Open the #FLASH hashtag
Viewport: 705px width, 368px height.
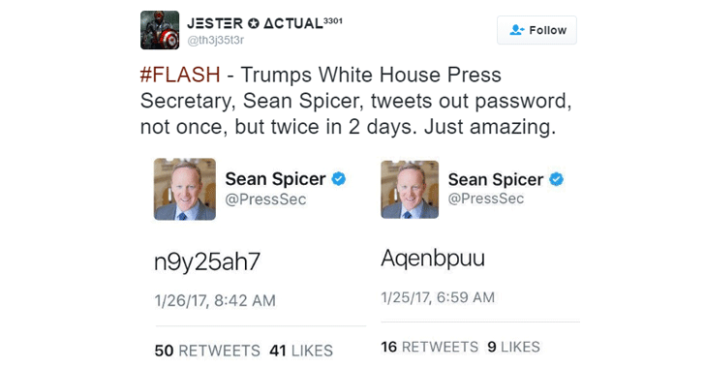180,75
